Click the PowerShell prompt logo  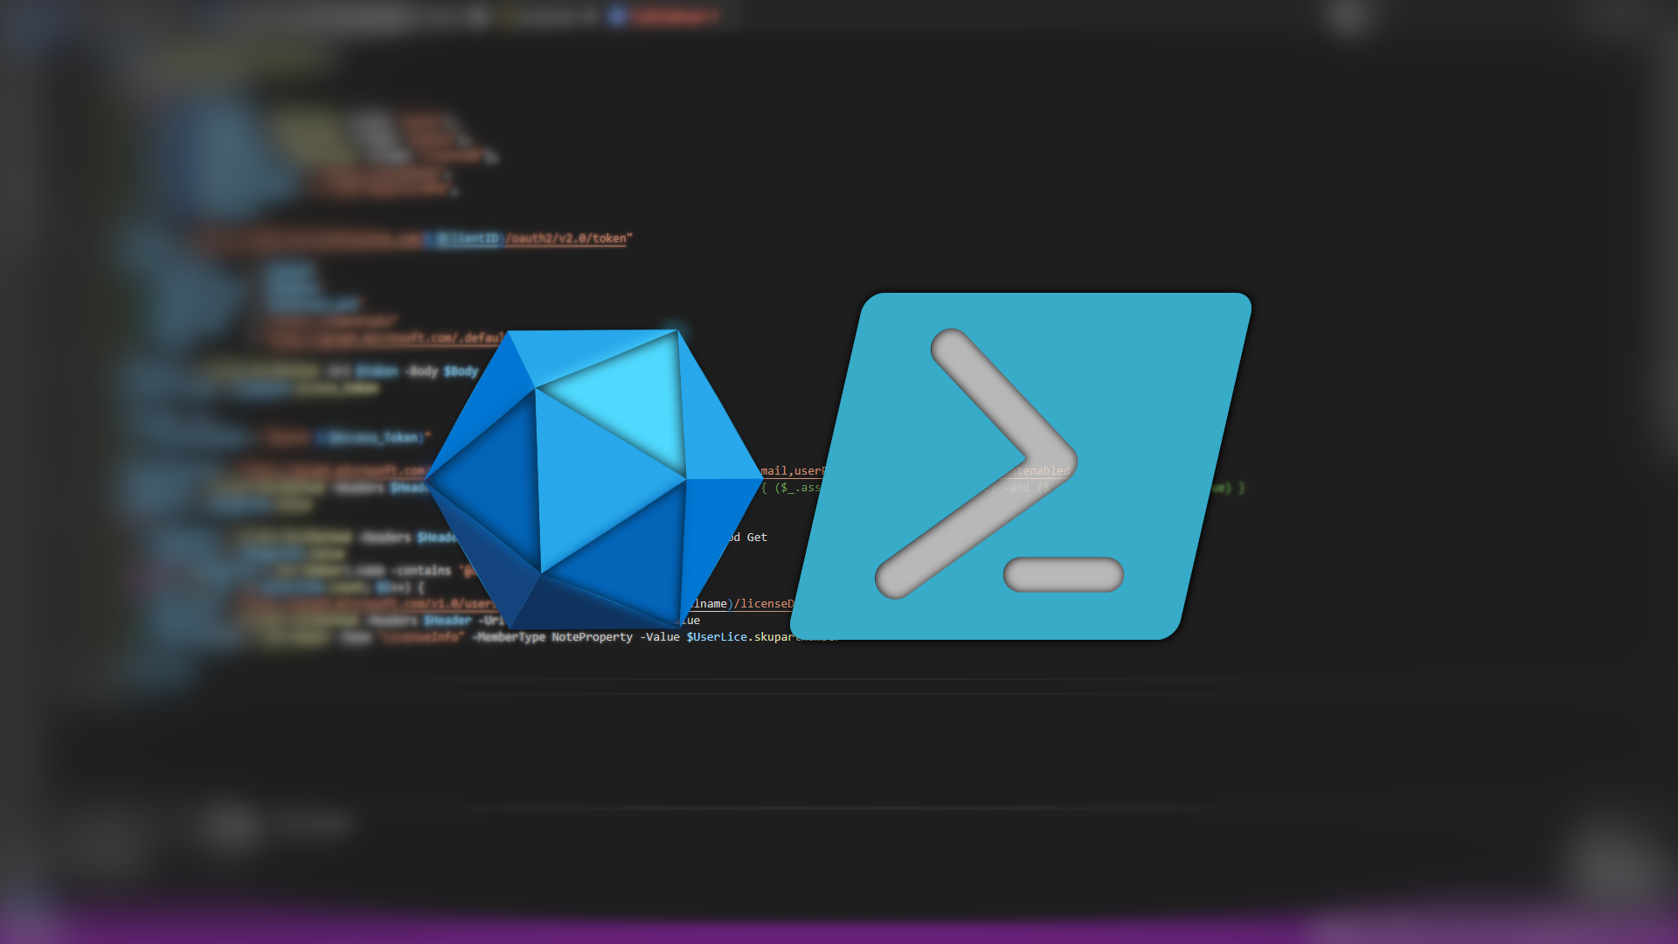[1021, 466]
